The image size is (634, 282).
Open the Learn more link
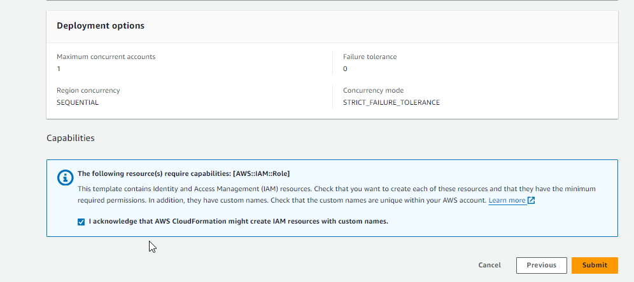click(x=507, y=201)
